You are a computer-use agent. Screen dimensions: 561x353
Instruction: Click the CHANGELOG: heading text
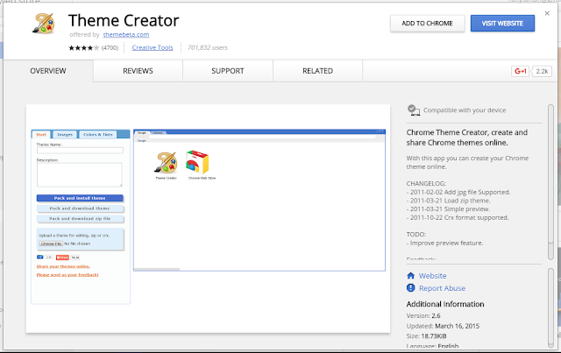tap(426, 183)
